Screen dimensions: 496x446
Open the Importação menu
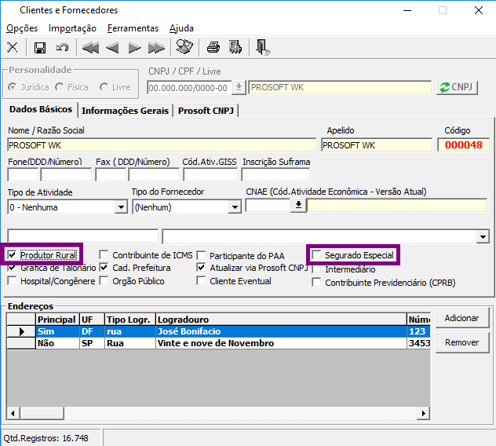(72, 28)
